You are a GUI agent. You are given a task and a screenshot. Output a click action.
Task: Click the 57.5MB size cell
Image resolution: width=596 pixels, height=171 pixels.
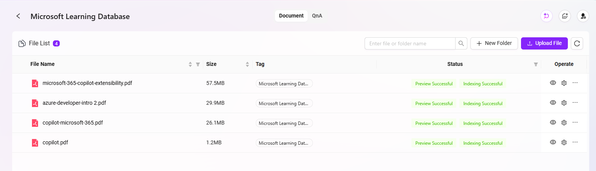215,83
